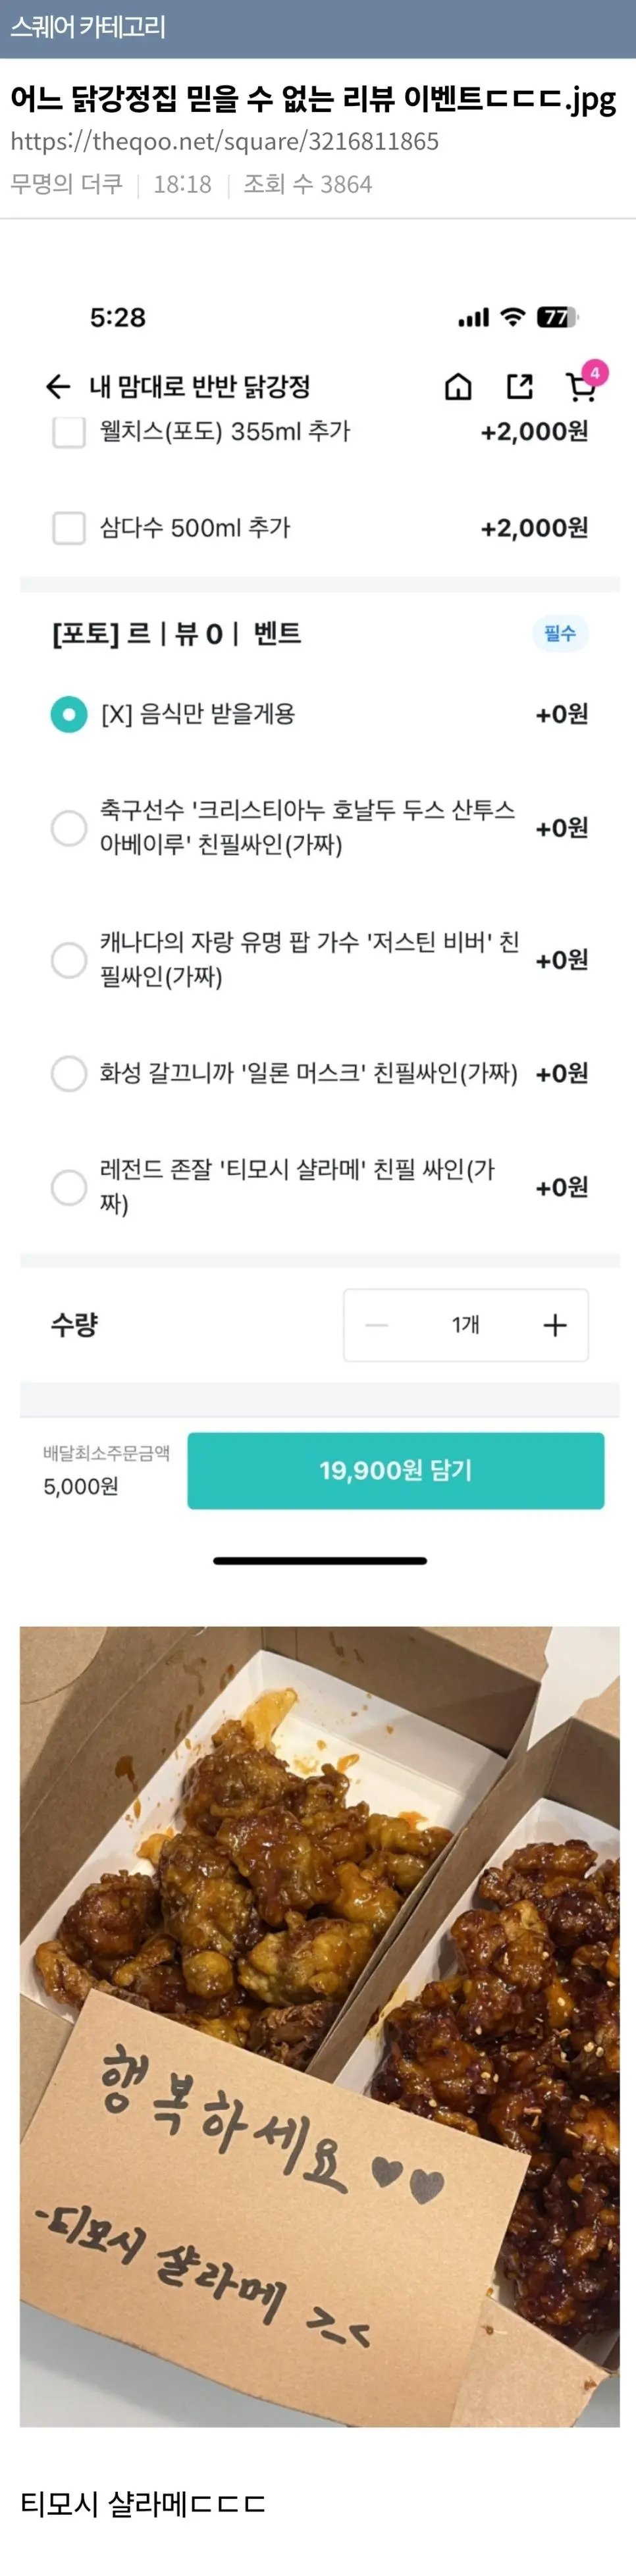Open the home icon
The image size is (636, 2576).
pyautogui.click(x=458, y=387)
